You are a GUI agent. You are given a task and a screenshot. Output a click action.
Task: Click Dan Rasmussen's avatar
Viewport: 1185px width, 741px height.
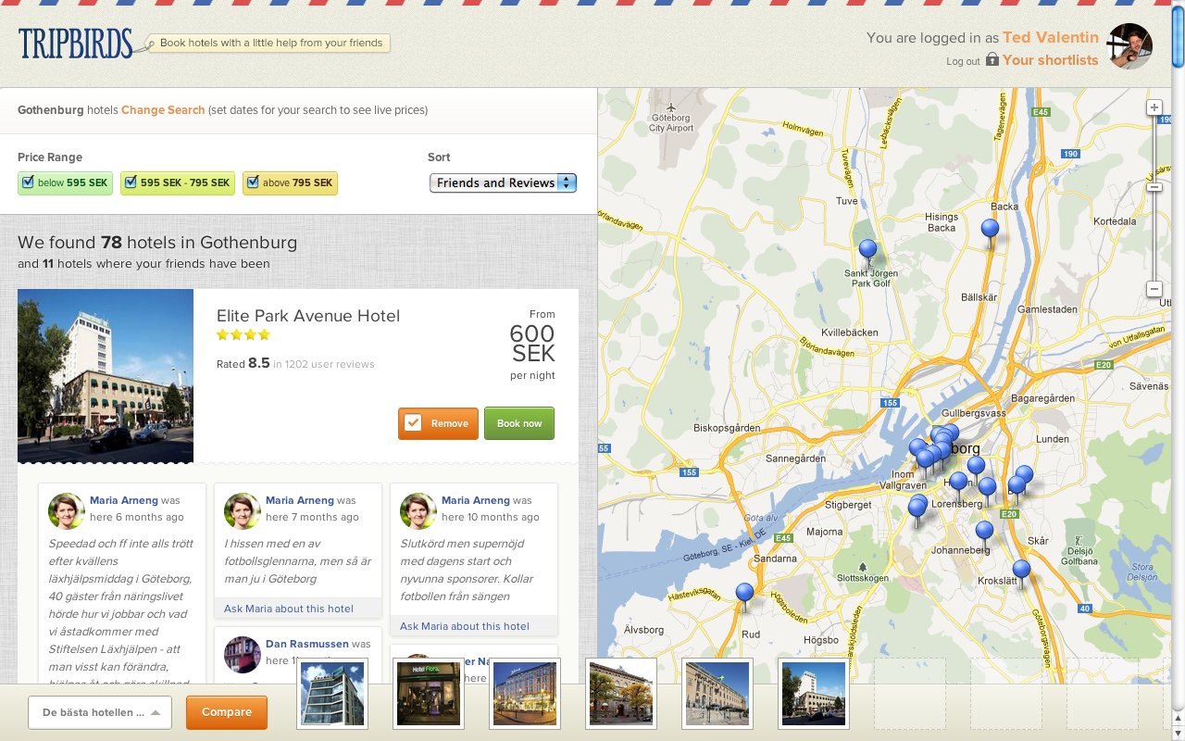243,654
